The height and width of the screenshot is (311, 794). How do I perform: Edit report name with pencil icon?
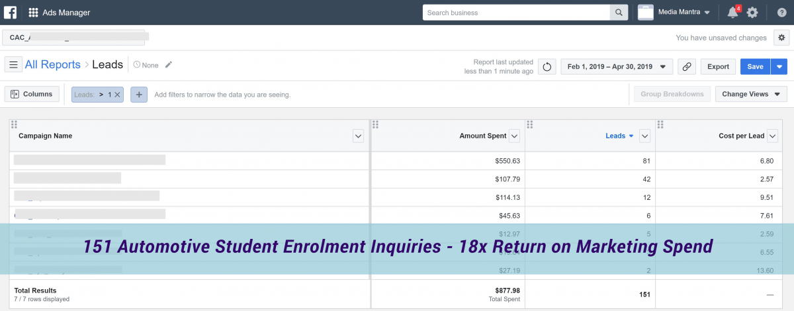pyautogui.click(x=169, y=65)
